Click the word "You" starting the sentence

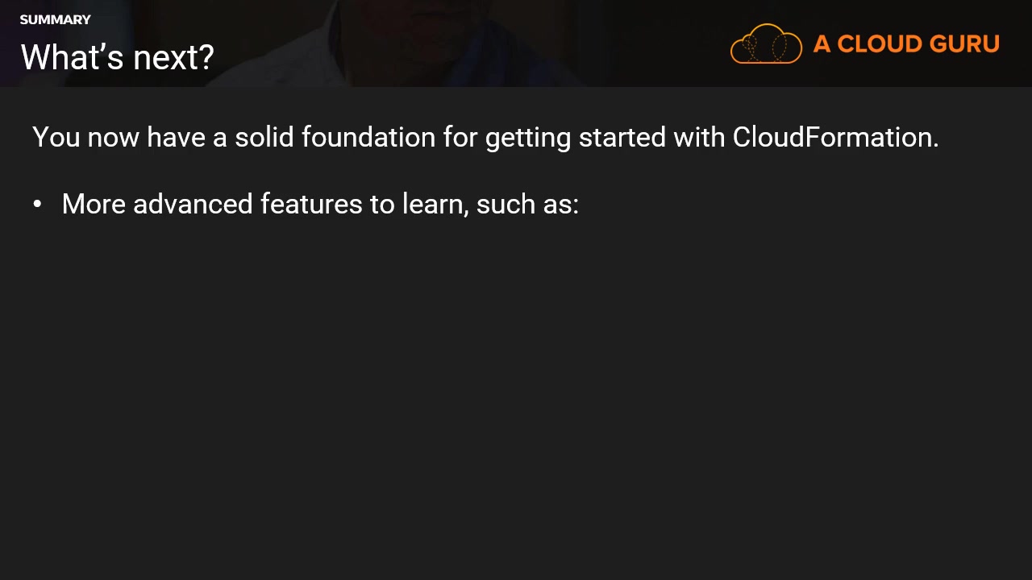tap(56, 137)
